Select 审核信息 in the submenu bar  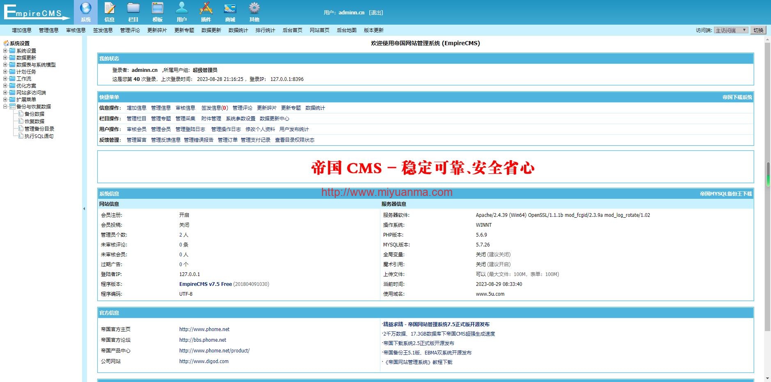(x=76, y=30)
